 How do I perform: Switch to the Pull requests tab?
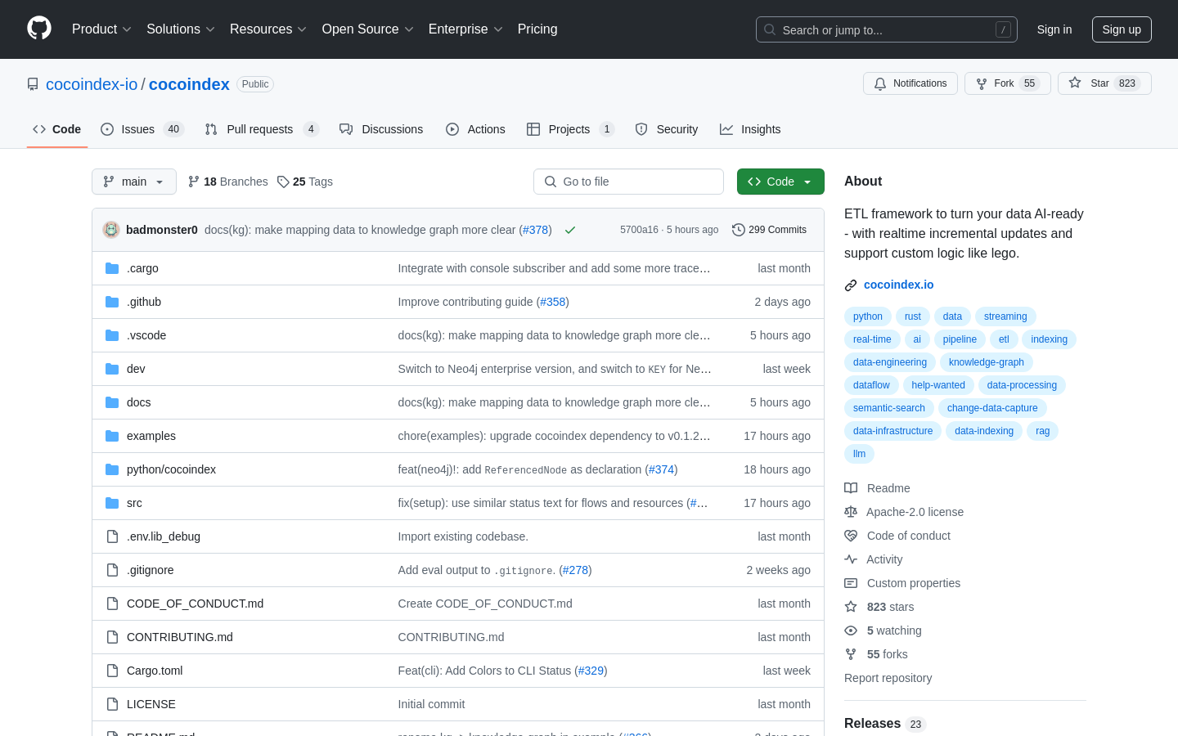click(261, 129)
